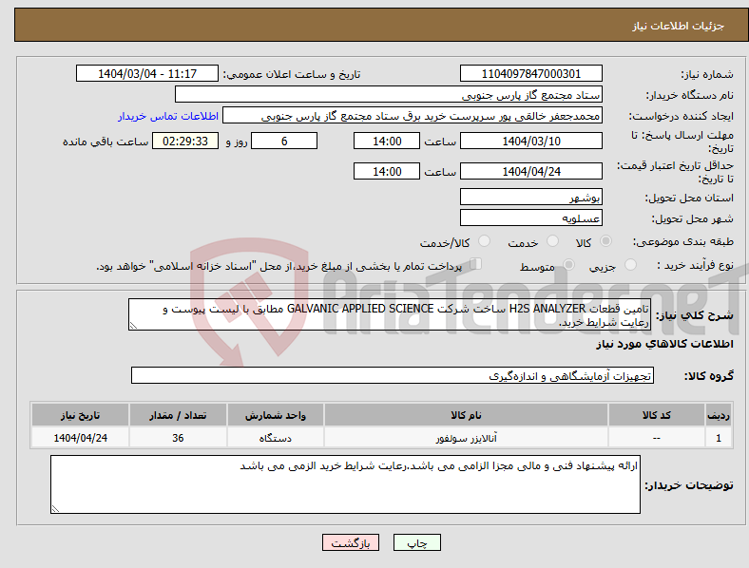Toggle the اسناد خزانه اسلامی payment checkbox

tap(476, 264)
